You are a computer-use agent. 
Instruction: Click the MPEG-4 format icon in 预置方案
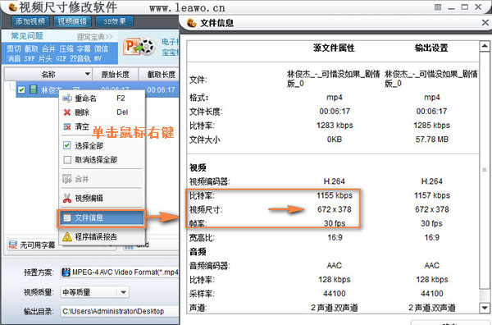[66, 272]
